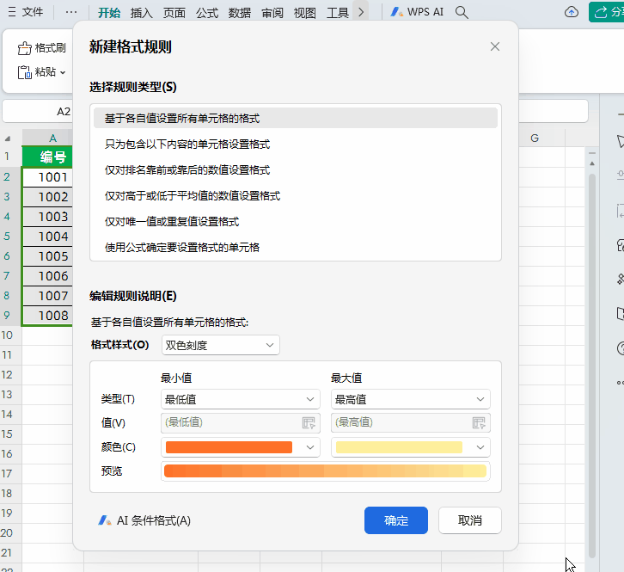The image size is (624, 572).
Task: Launch WPS AI from the toolbar
Action: coord(417,12)
